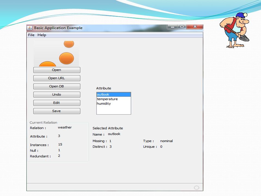
Task: Click the selected attribute name outlook
Action: [114, 134]
